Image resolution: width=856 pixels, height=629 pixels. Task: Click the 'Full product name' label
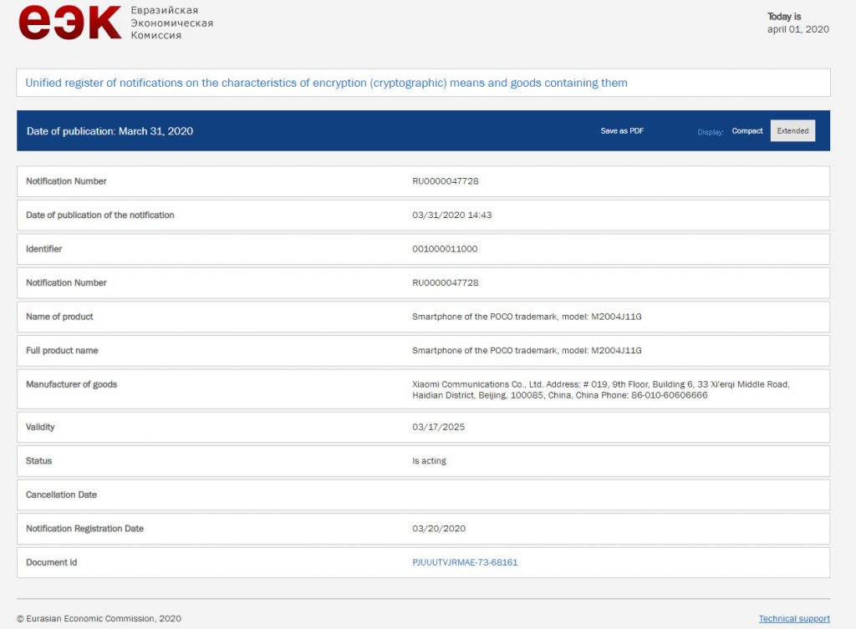click(x=62, y=350)
